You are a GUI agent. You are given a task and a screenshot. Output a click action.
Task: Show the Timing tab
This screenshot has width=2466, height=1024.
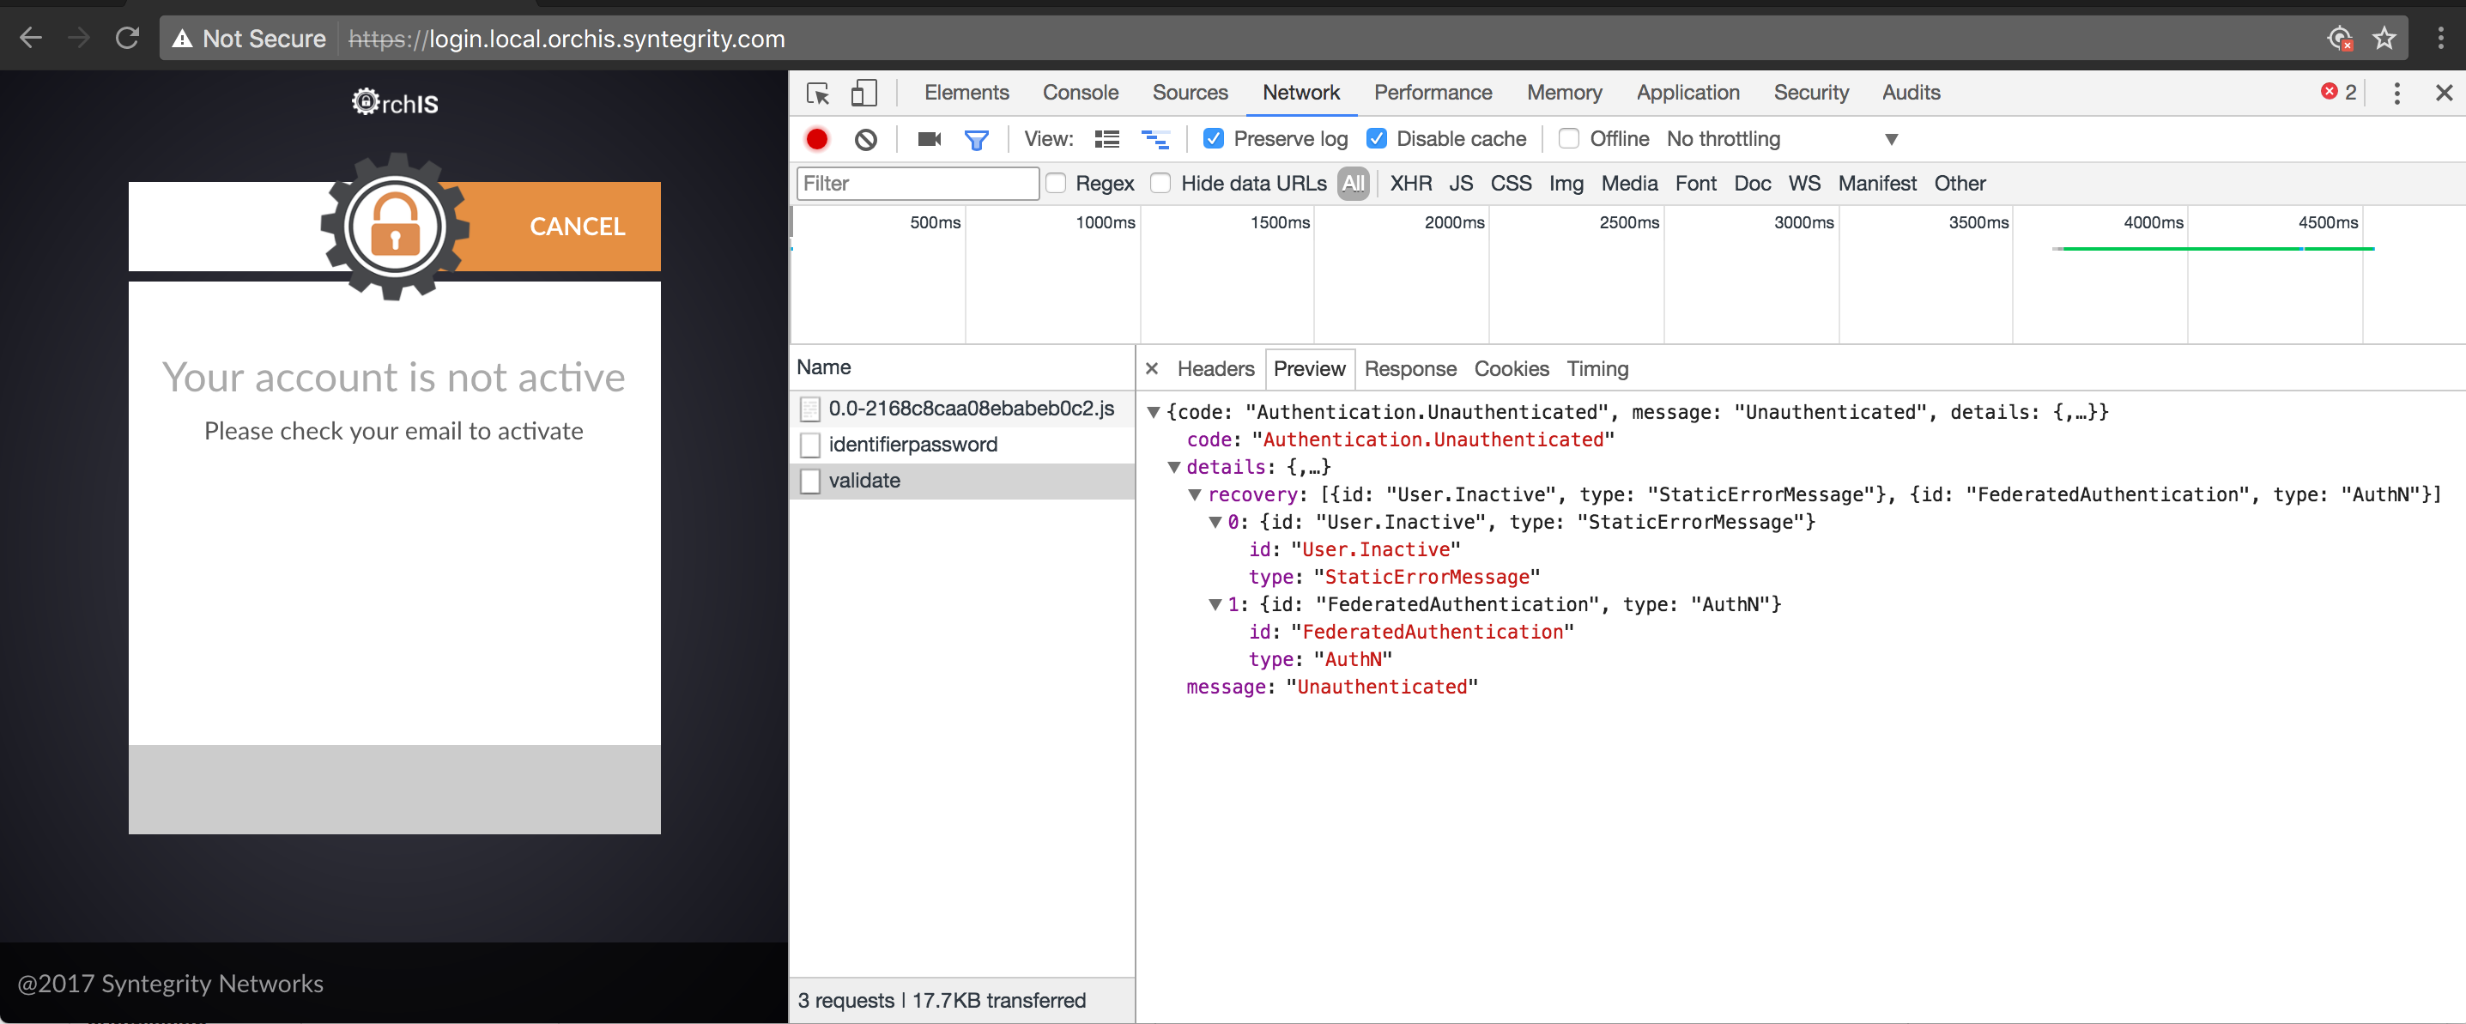1597,368
